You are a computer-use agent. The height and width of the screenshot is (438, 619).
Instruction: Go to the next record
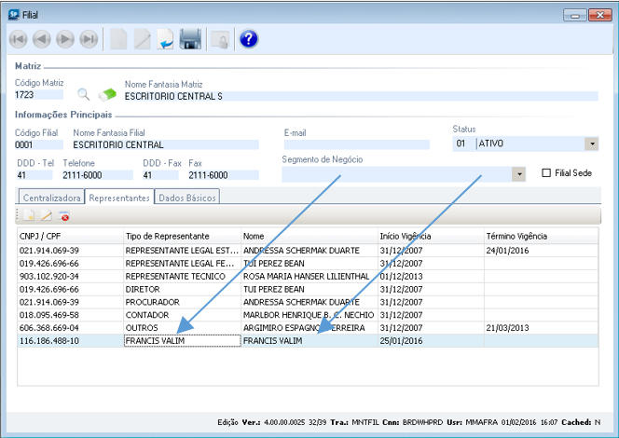65,38
